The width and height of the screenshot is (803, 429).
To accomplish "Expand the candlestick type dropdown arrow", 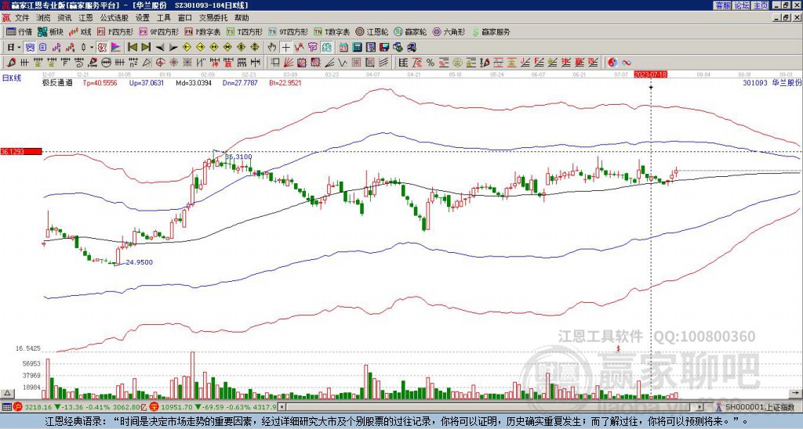I will (92, 48).
